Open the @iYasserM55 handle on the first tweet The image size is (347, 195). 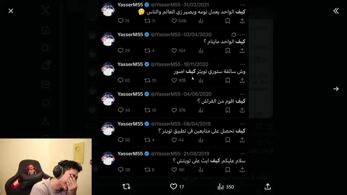tap(166, 5)
